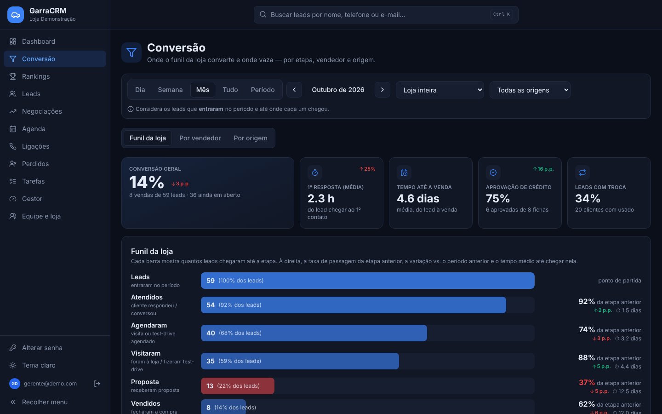Viewport: 662px width, 414px height.
Task: Open the Agenda calendar item
Action: pyautogui.click(x=55, y=129)
